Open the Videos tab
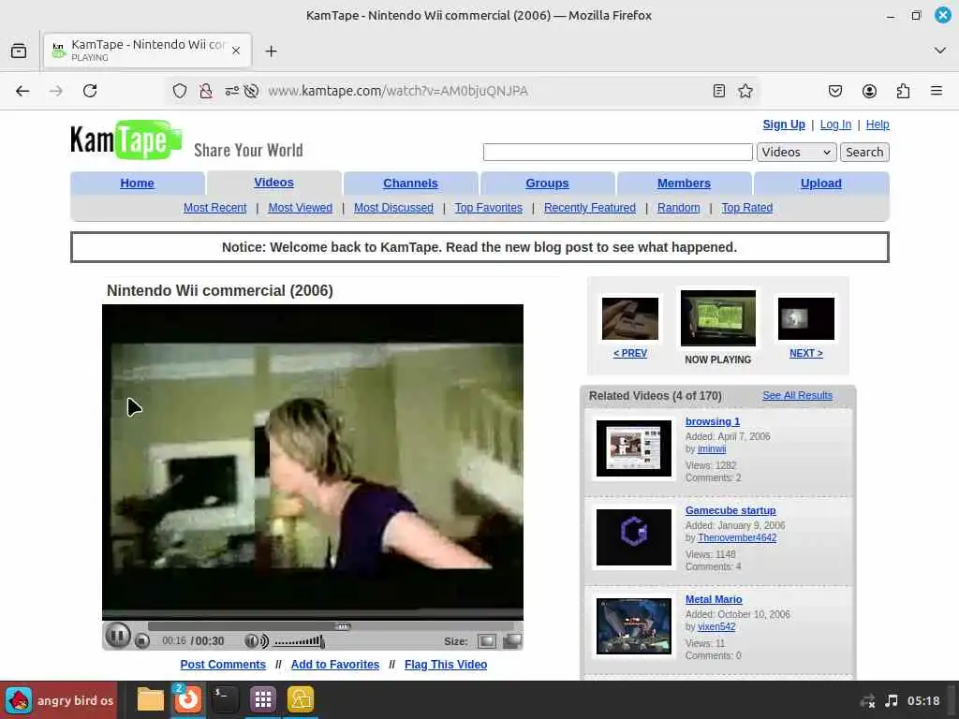Image resolution: width=959 pixels, height=719 pixels. coord(274,183)
